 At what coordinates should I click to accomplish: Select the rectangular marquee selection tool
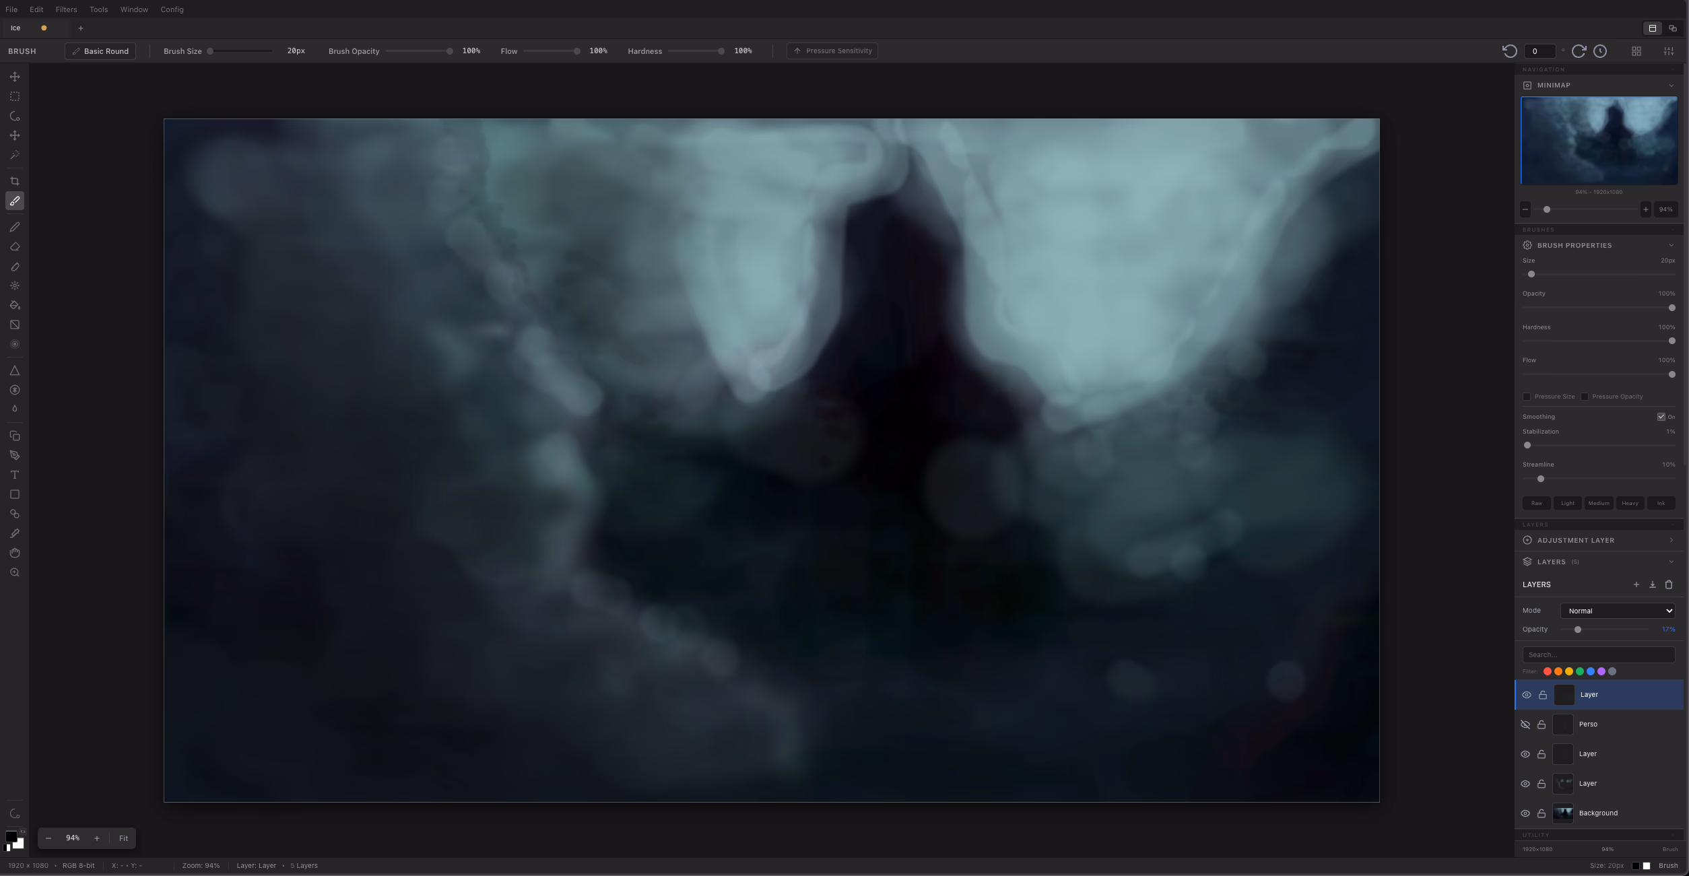(x=15, y=96)
